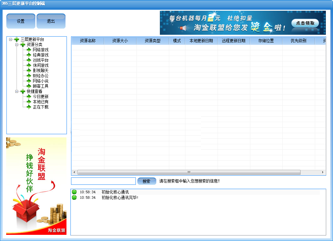Click the 存储位置 column header
Viewport: 333px width, 241px height.
point(266,41)
